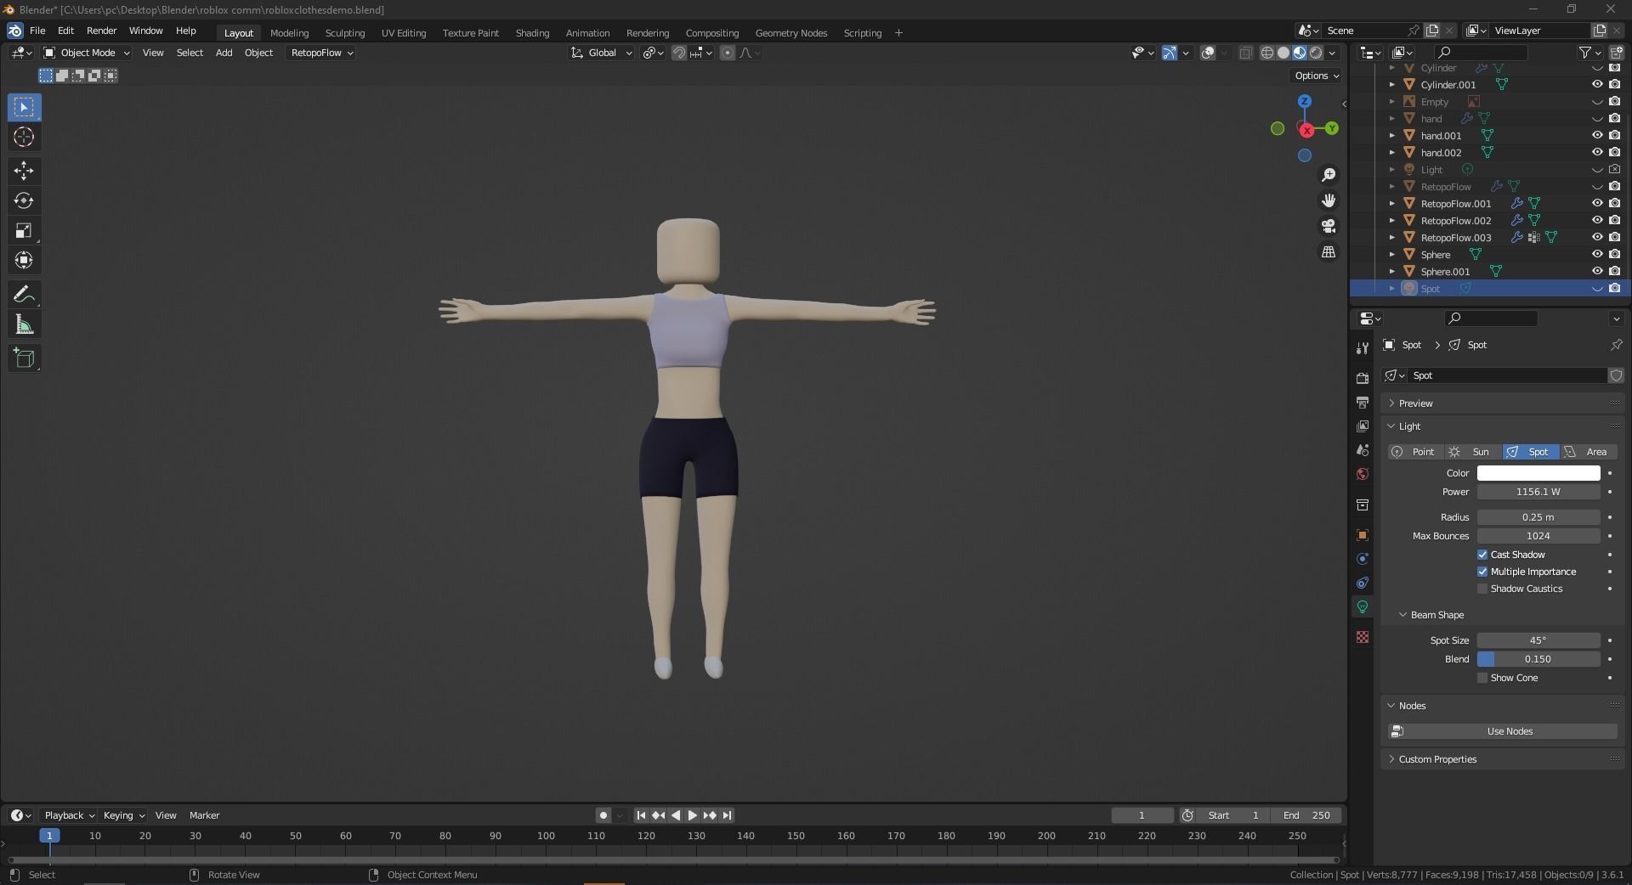
Task: Play the animation forward
Action: (693, 815)
